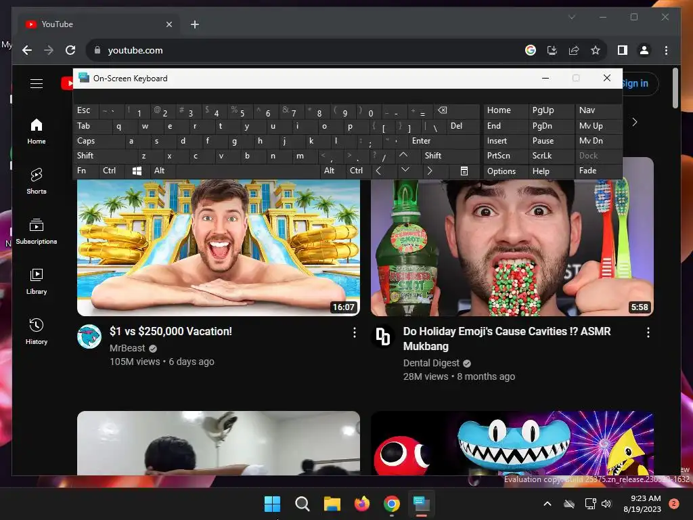Screen dimensions: 693x520
Task: Click the context menu key on On-Screen Keyboard
Action: 464,171
